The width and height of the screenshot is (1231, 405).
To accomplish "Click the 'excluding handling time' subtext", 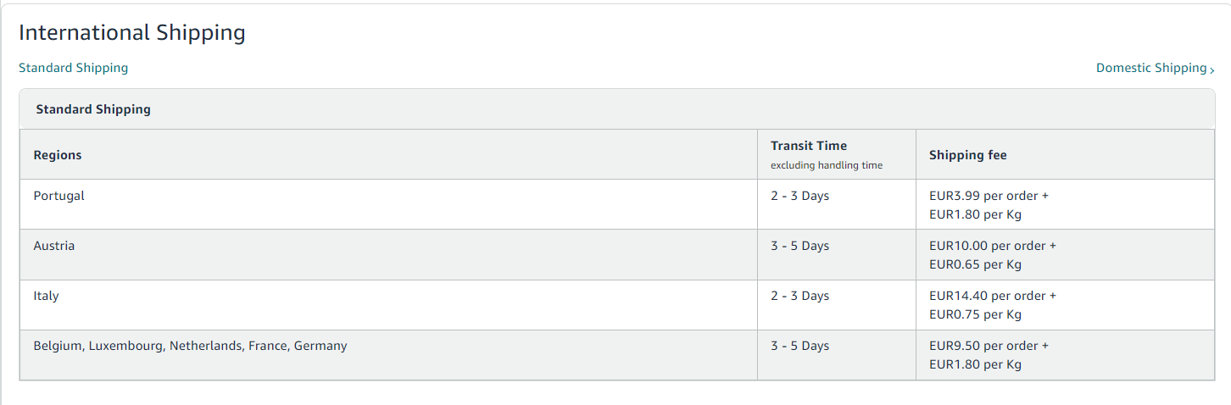I will [826, 165].
